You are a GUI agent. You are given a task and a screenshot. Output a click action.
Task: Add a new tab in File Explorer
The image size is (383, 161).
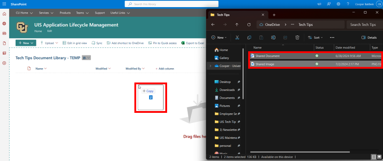pyautogui.click(x=274, y=15)
